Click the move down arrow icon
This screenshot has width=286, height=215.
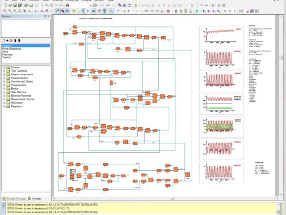click(x=15, y=40)
